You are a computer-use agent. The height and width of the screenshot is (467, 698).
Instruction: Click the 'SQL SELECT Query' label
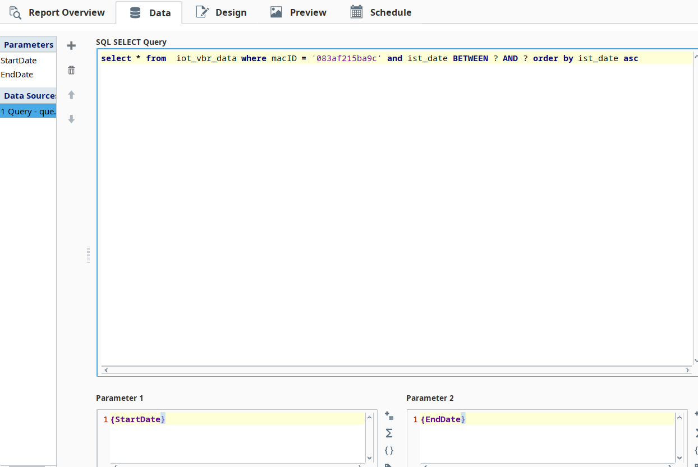coord(131,42)
